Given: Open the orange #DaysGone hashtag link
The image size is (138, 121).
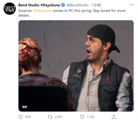Looking at the screenshot, I should coord(43,11).
